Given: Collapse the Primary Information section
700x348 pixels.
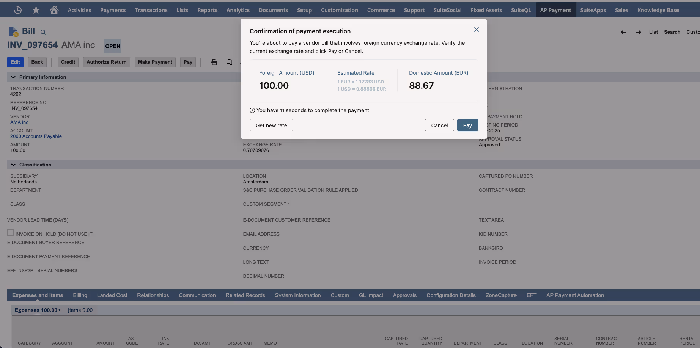Looking at the screenshot, I should pyautogui.click(x=13, y=77).
